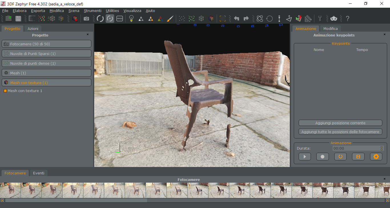Open the Visualizza menu
The image size is (390, 208).
[x=132, y=11]
